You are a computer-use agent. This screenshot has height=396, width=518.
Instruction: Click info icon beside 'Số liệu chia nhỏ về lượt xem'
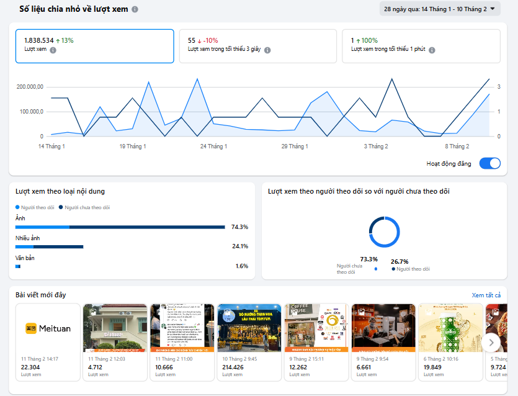pyautogui.click(x=135, y=9)
